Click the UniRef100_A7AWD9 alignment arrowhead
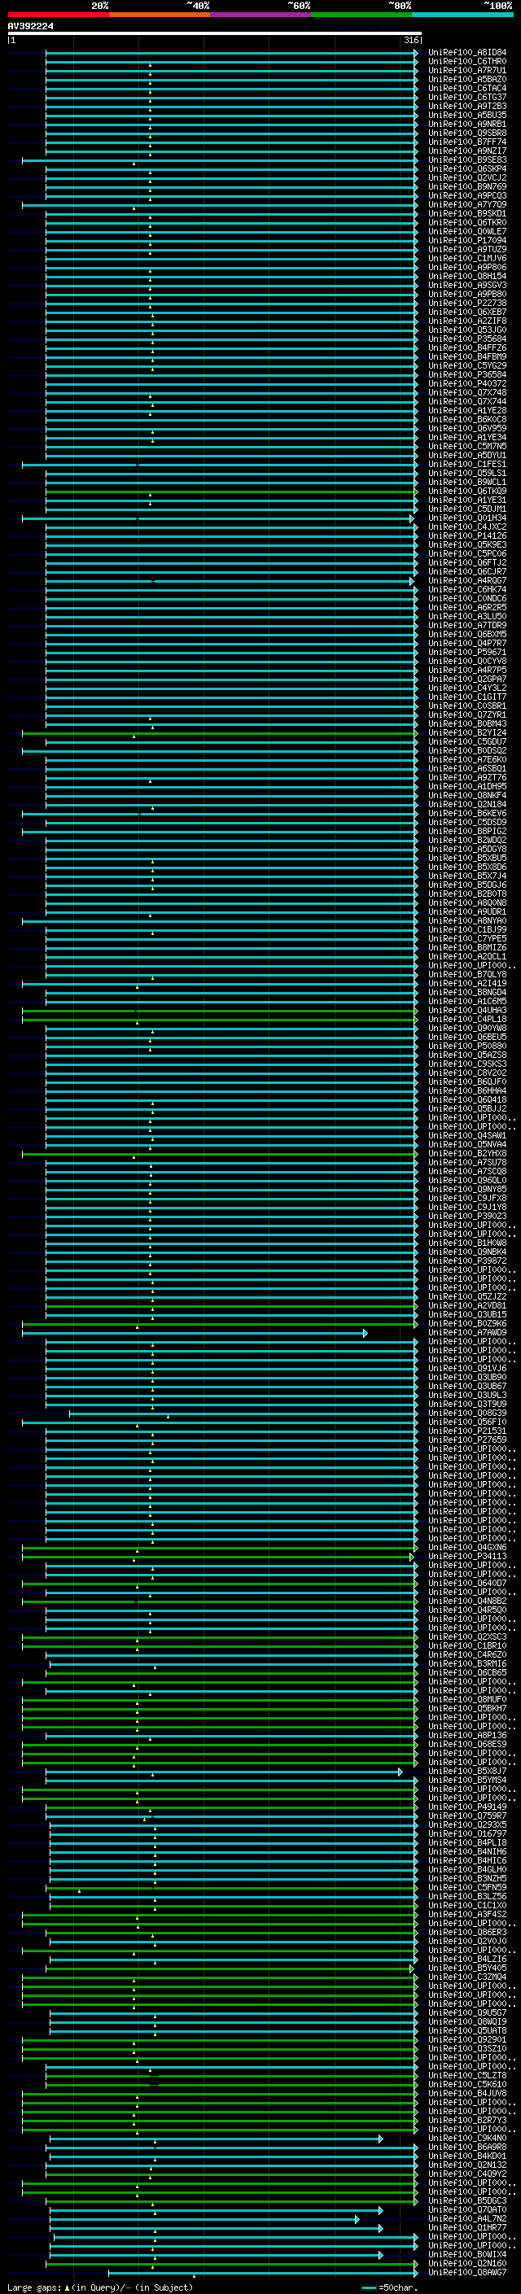Screen dimensions: 521x2294 click(x=366, y=1333)
